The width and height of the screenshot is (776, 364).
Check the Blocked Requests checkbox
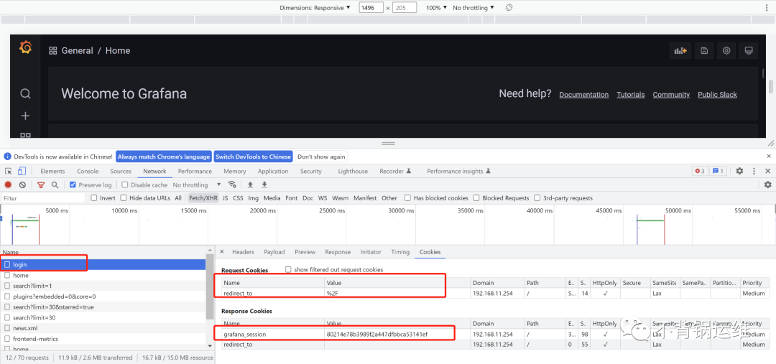click(476, 198)
